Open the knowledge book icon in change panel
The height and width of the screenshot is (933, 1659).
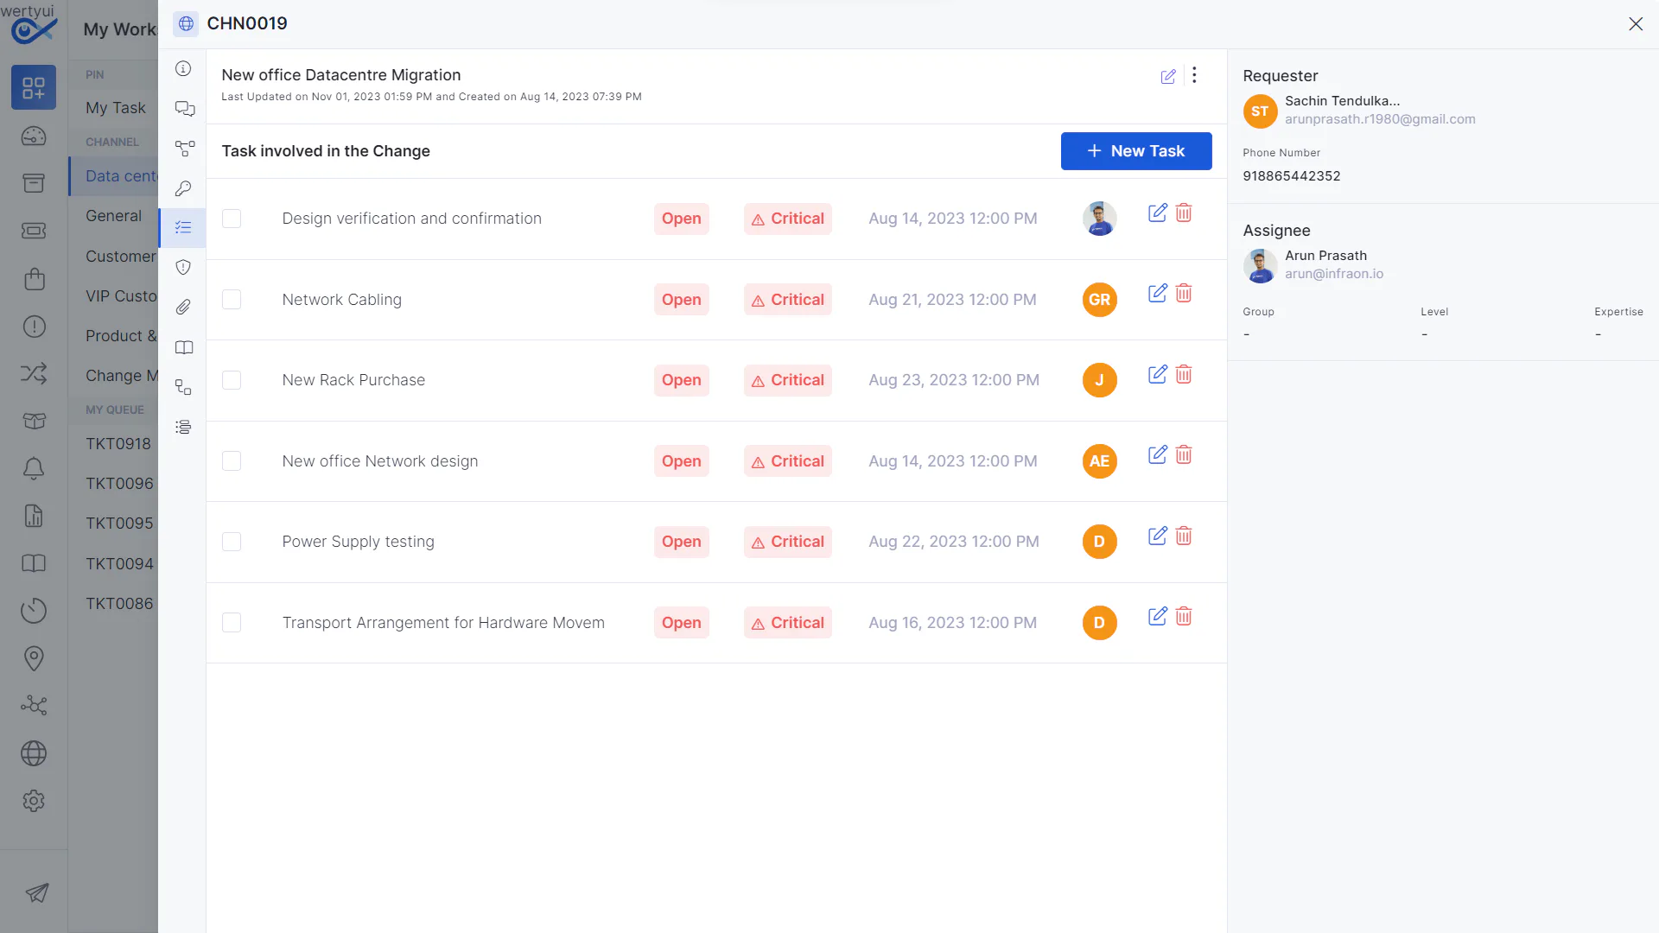[x=183, y=347]
